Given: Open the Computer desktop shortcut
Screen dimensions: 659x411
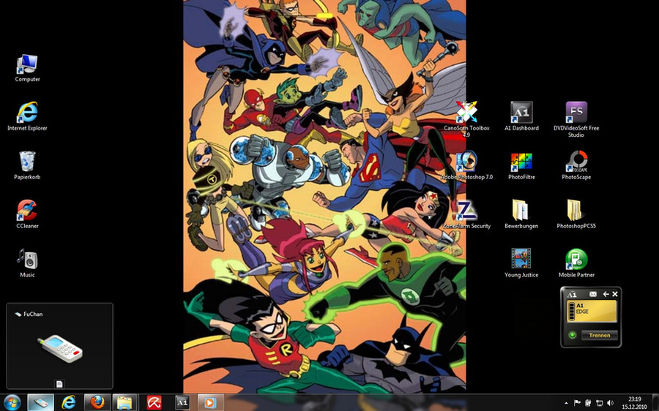Looking at the screenshot, I should coord(27,68).
